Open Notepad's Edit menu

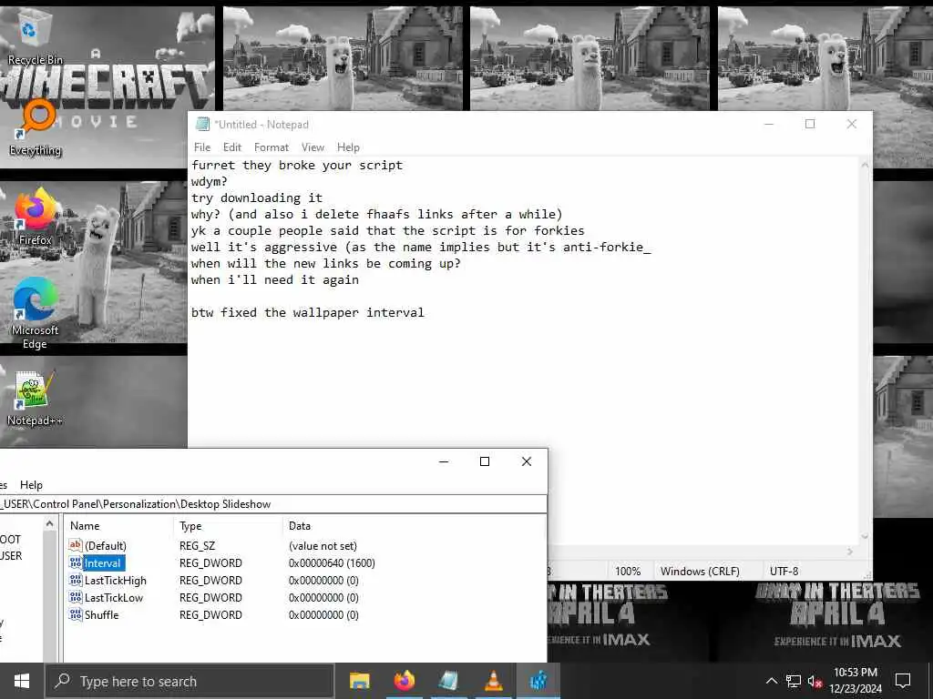232,147
